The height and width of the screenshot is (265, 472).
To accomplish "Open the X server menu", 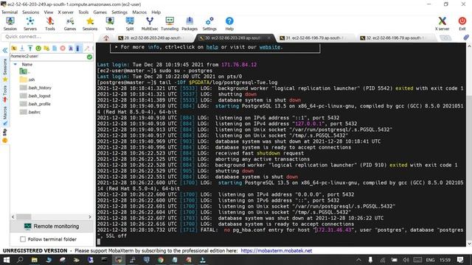I will [66, 13].
